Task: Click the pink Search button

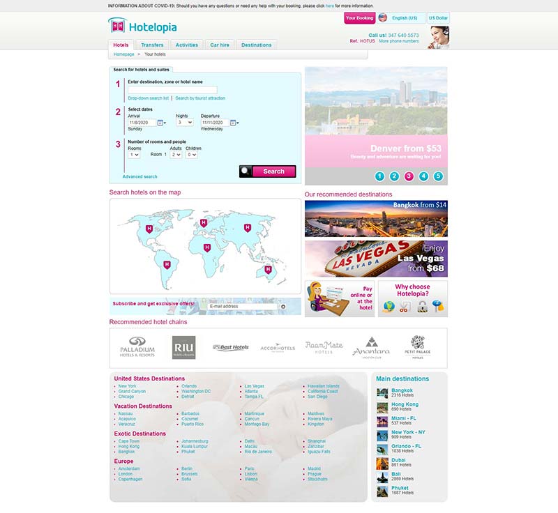Action: tap(267, 171)
